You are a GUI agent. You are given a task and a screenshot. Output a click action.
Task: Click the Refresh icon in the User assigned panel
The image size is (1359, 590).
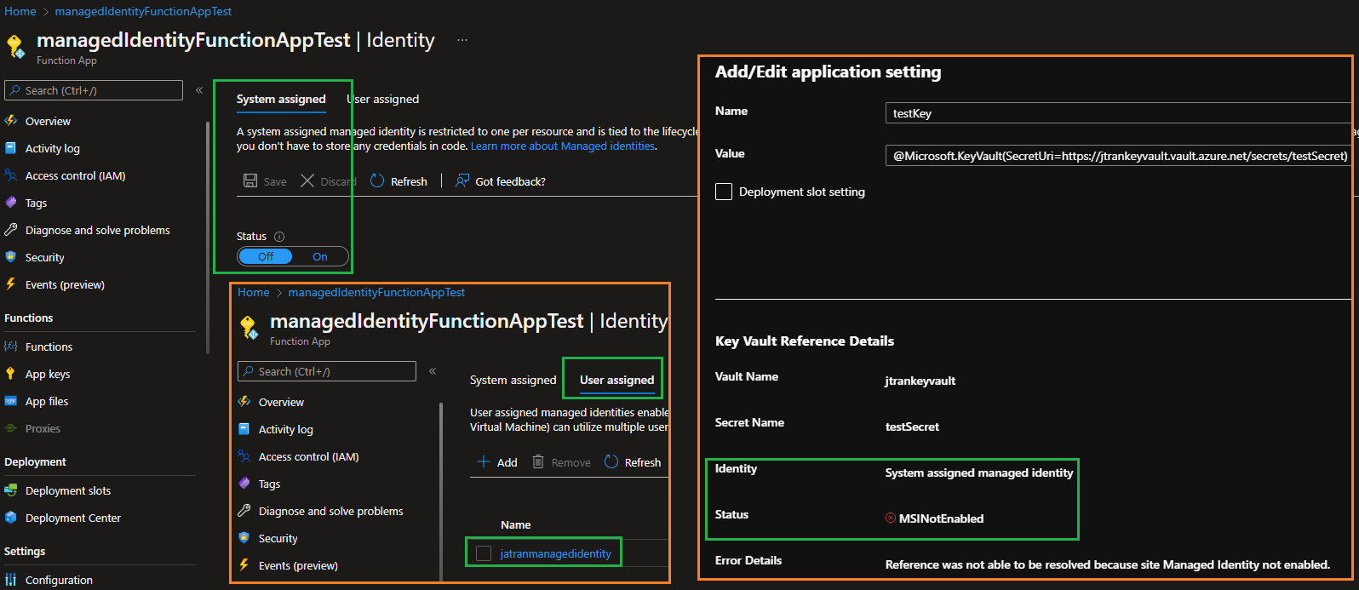tap(611, 462)
